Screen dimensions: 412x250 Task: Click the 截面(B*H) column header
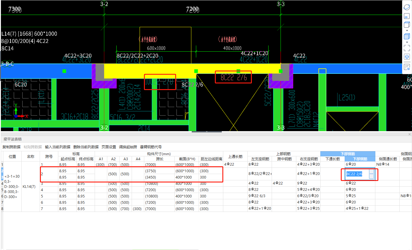click(x=187, y=159)
